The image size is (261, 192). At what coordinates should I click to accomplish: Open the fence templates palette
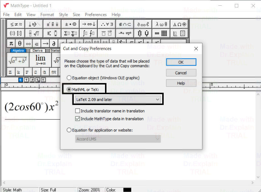16,34
